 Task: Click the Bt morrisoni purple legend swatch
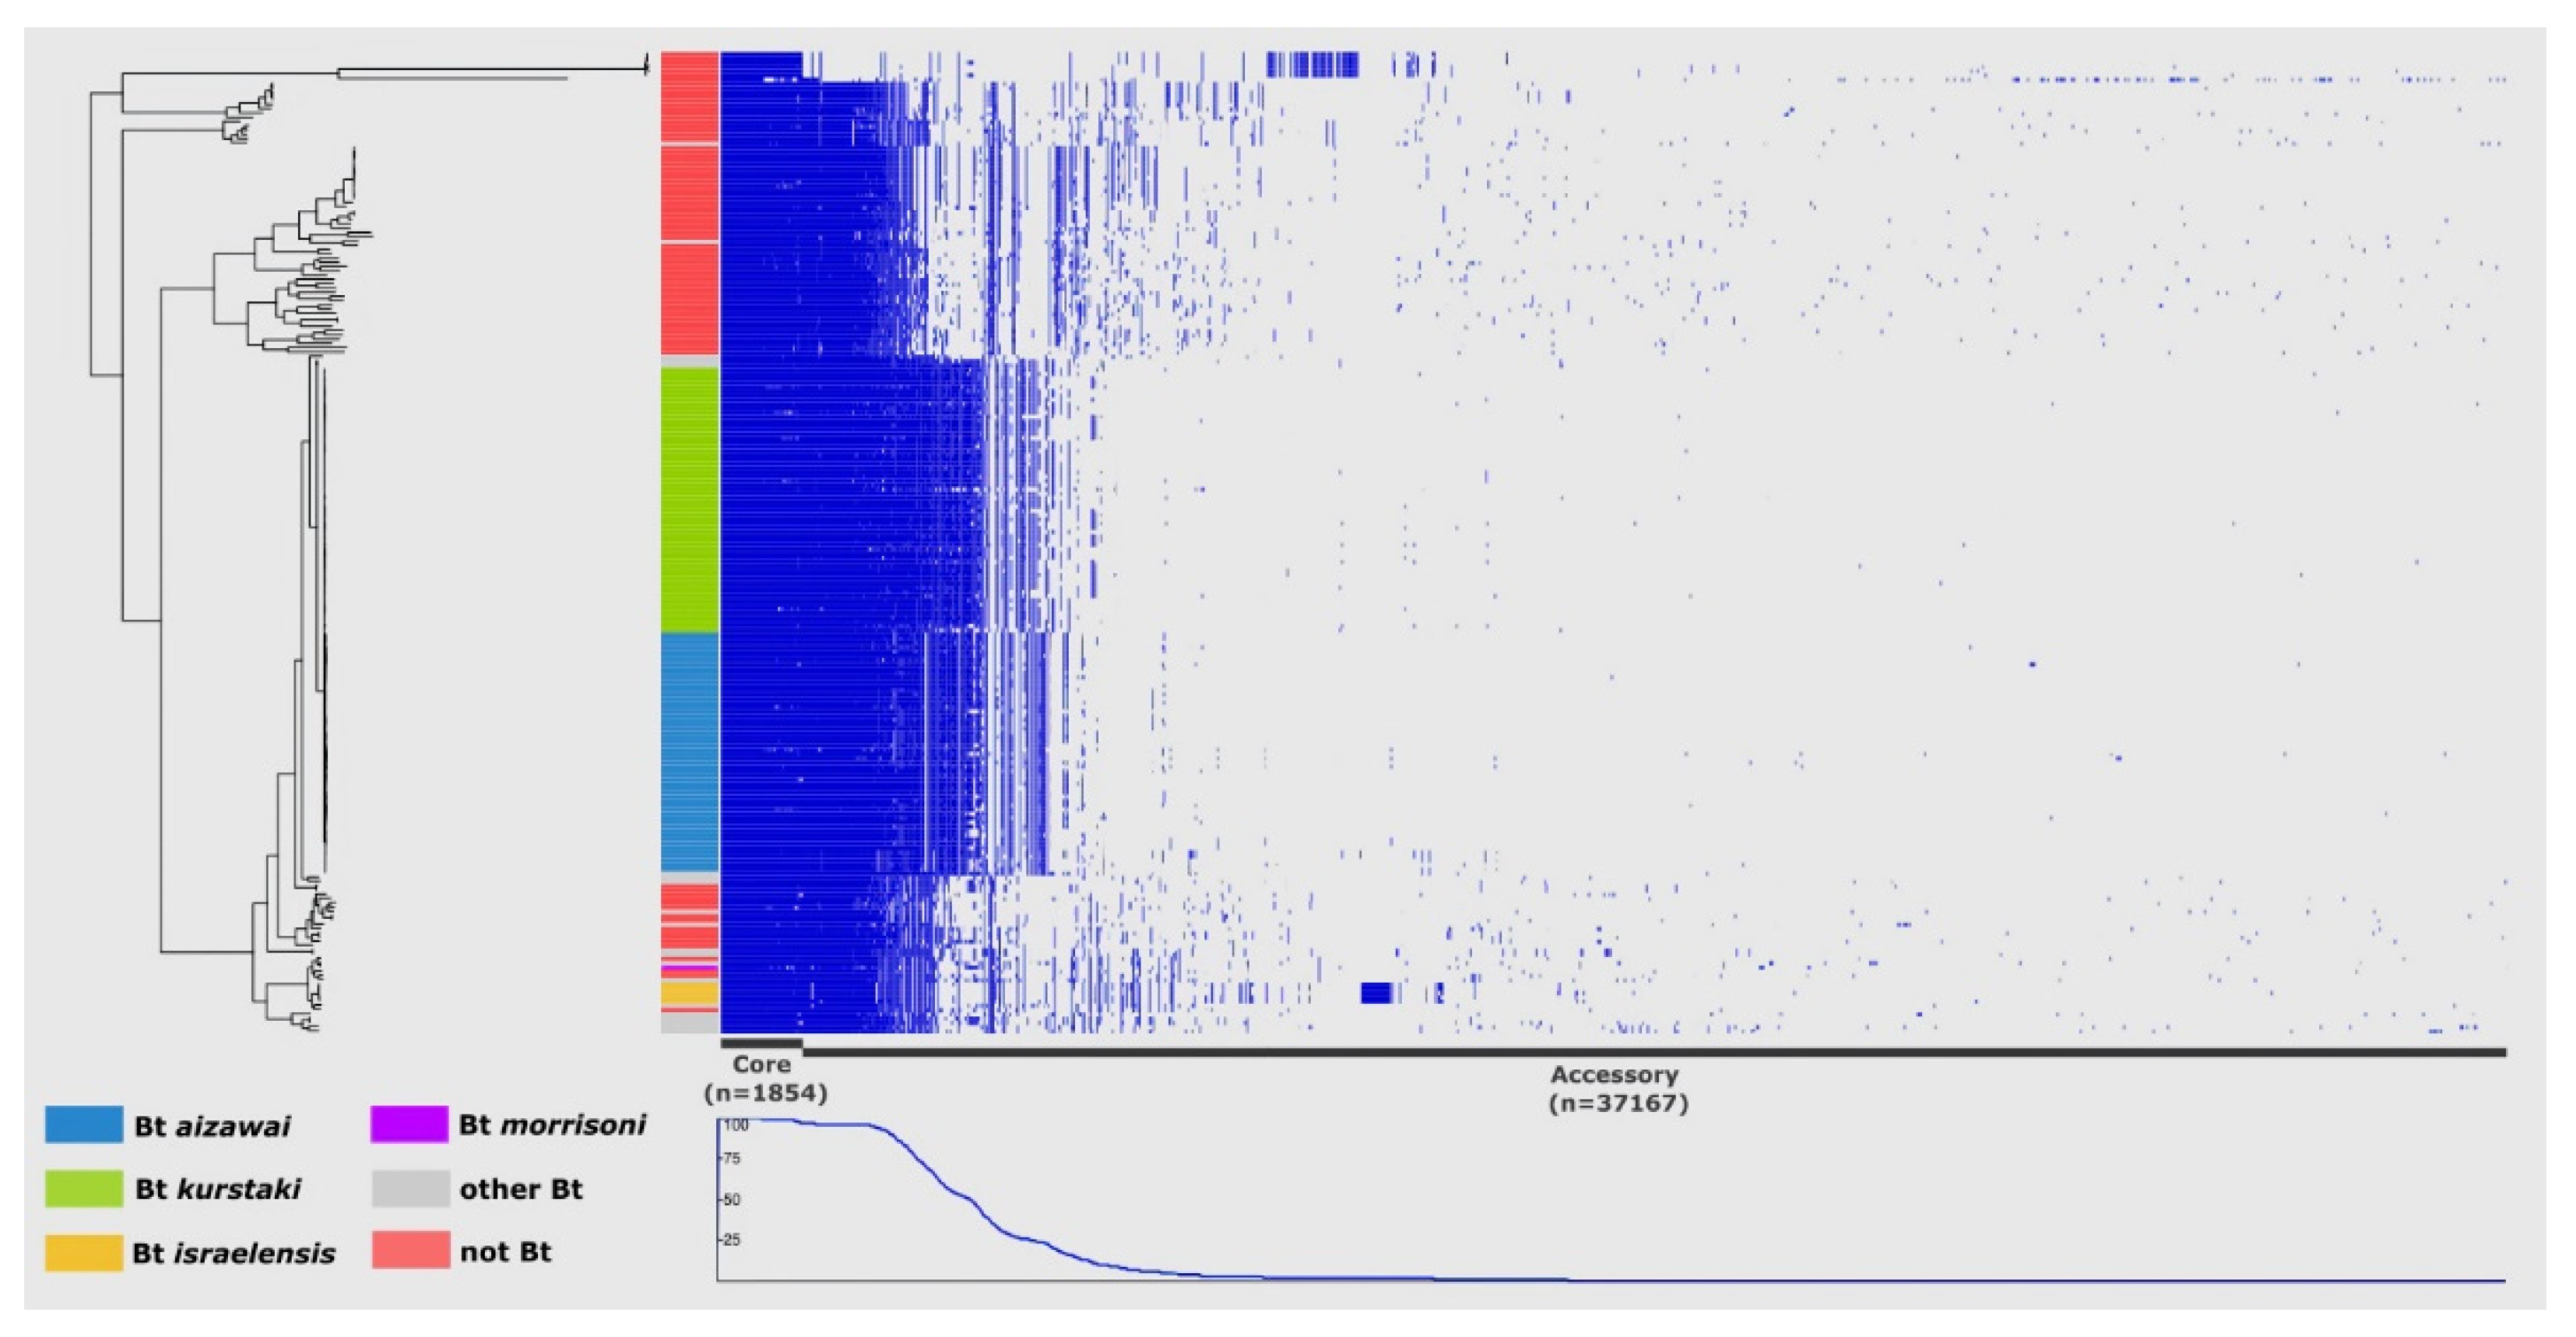[x=409, y=1124]
